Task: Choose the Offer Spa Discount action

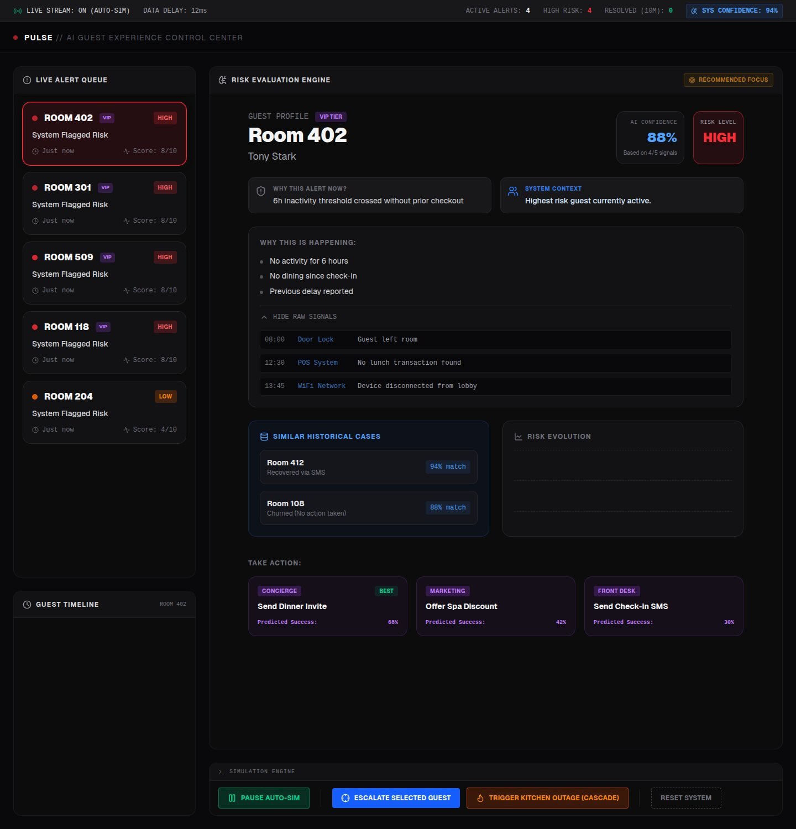Action: point(496,606)
